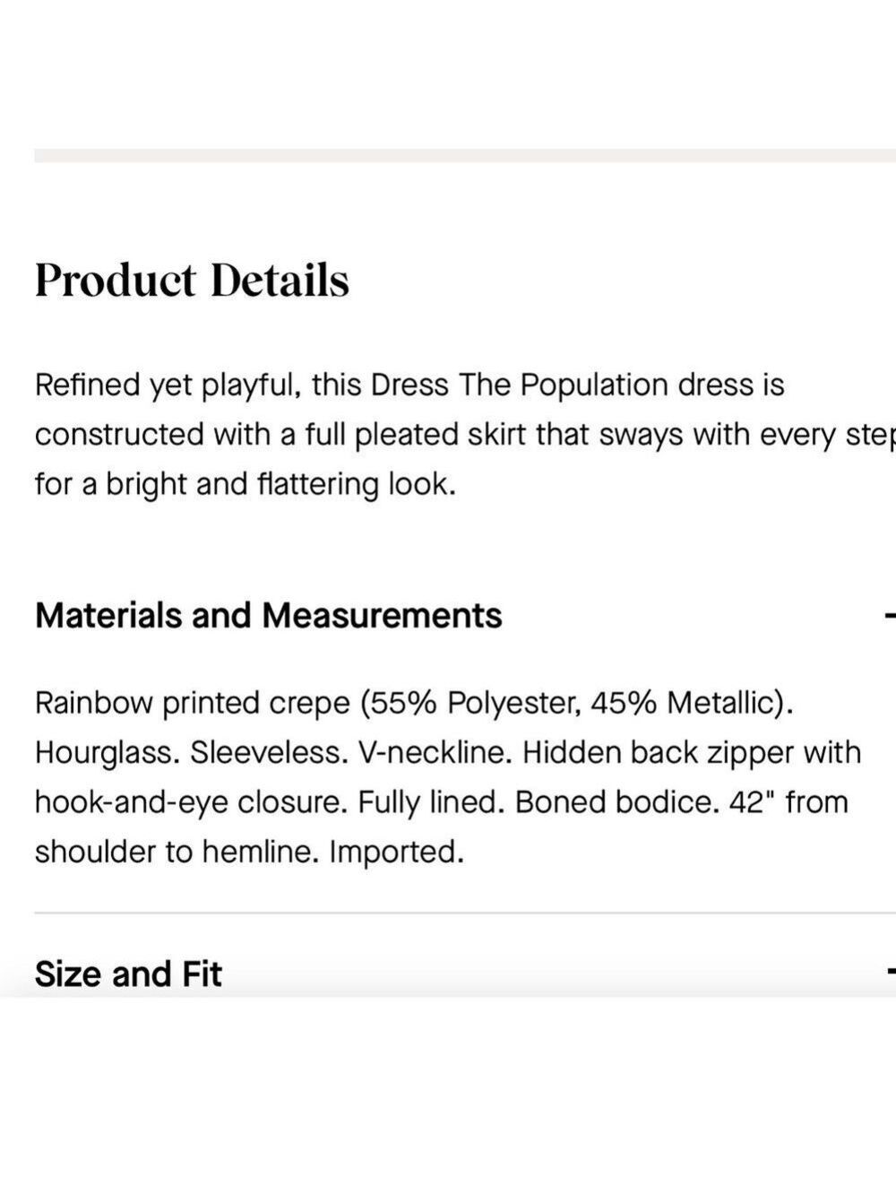Click the Size and Fit heading
896x1195 pixels.
128,974
